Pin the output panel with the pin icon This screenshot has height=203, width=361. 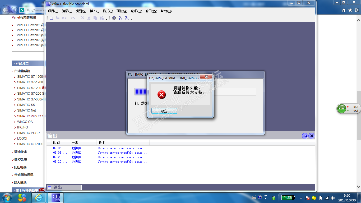coord(305,136)
